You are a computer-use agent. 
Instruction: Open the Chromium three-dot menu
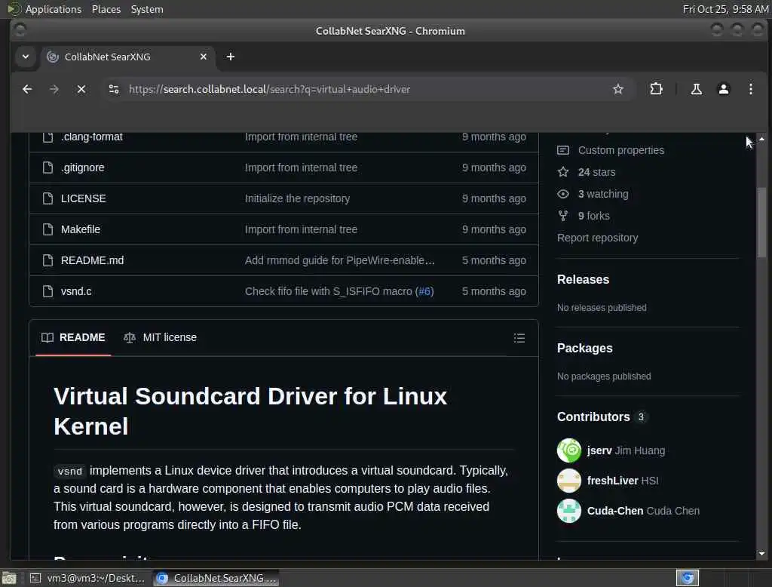[750, 89]
